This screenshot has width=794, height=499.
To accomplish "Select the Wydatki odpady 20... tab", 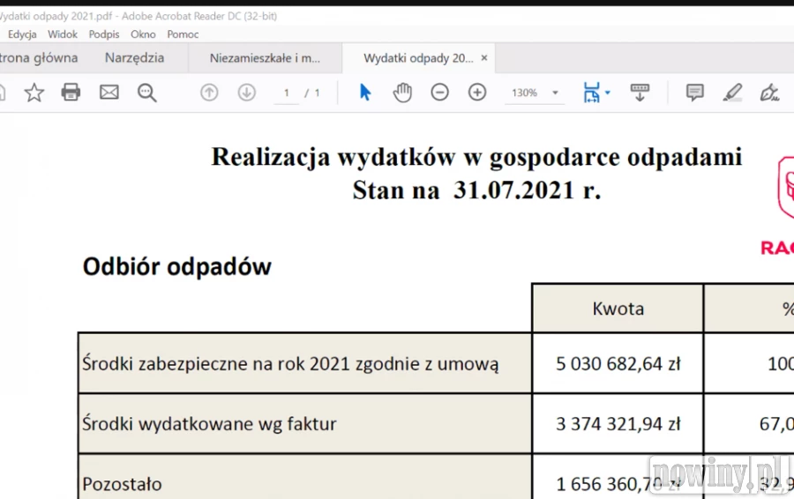I will tap(418, 58).
